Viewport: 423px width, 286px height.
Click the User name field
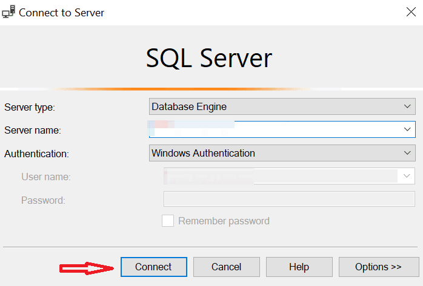279,176
